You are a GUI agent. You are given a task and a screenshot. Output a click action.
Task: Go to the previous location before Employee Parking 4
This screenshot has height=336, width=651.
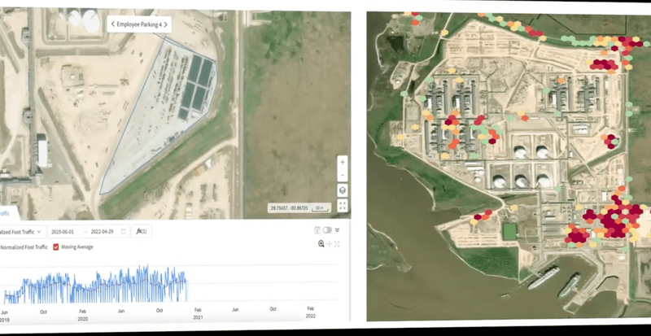(x=113, y=24)
